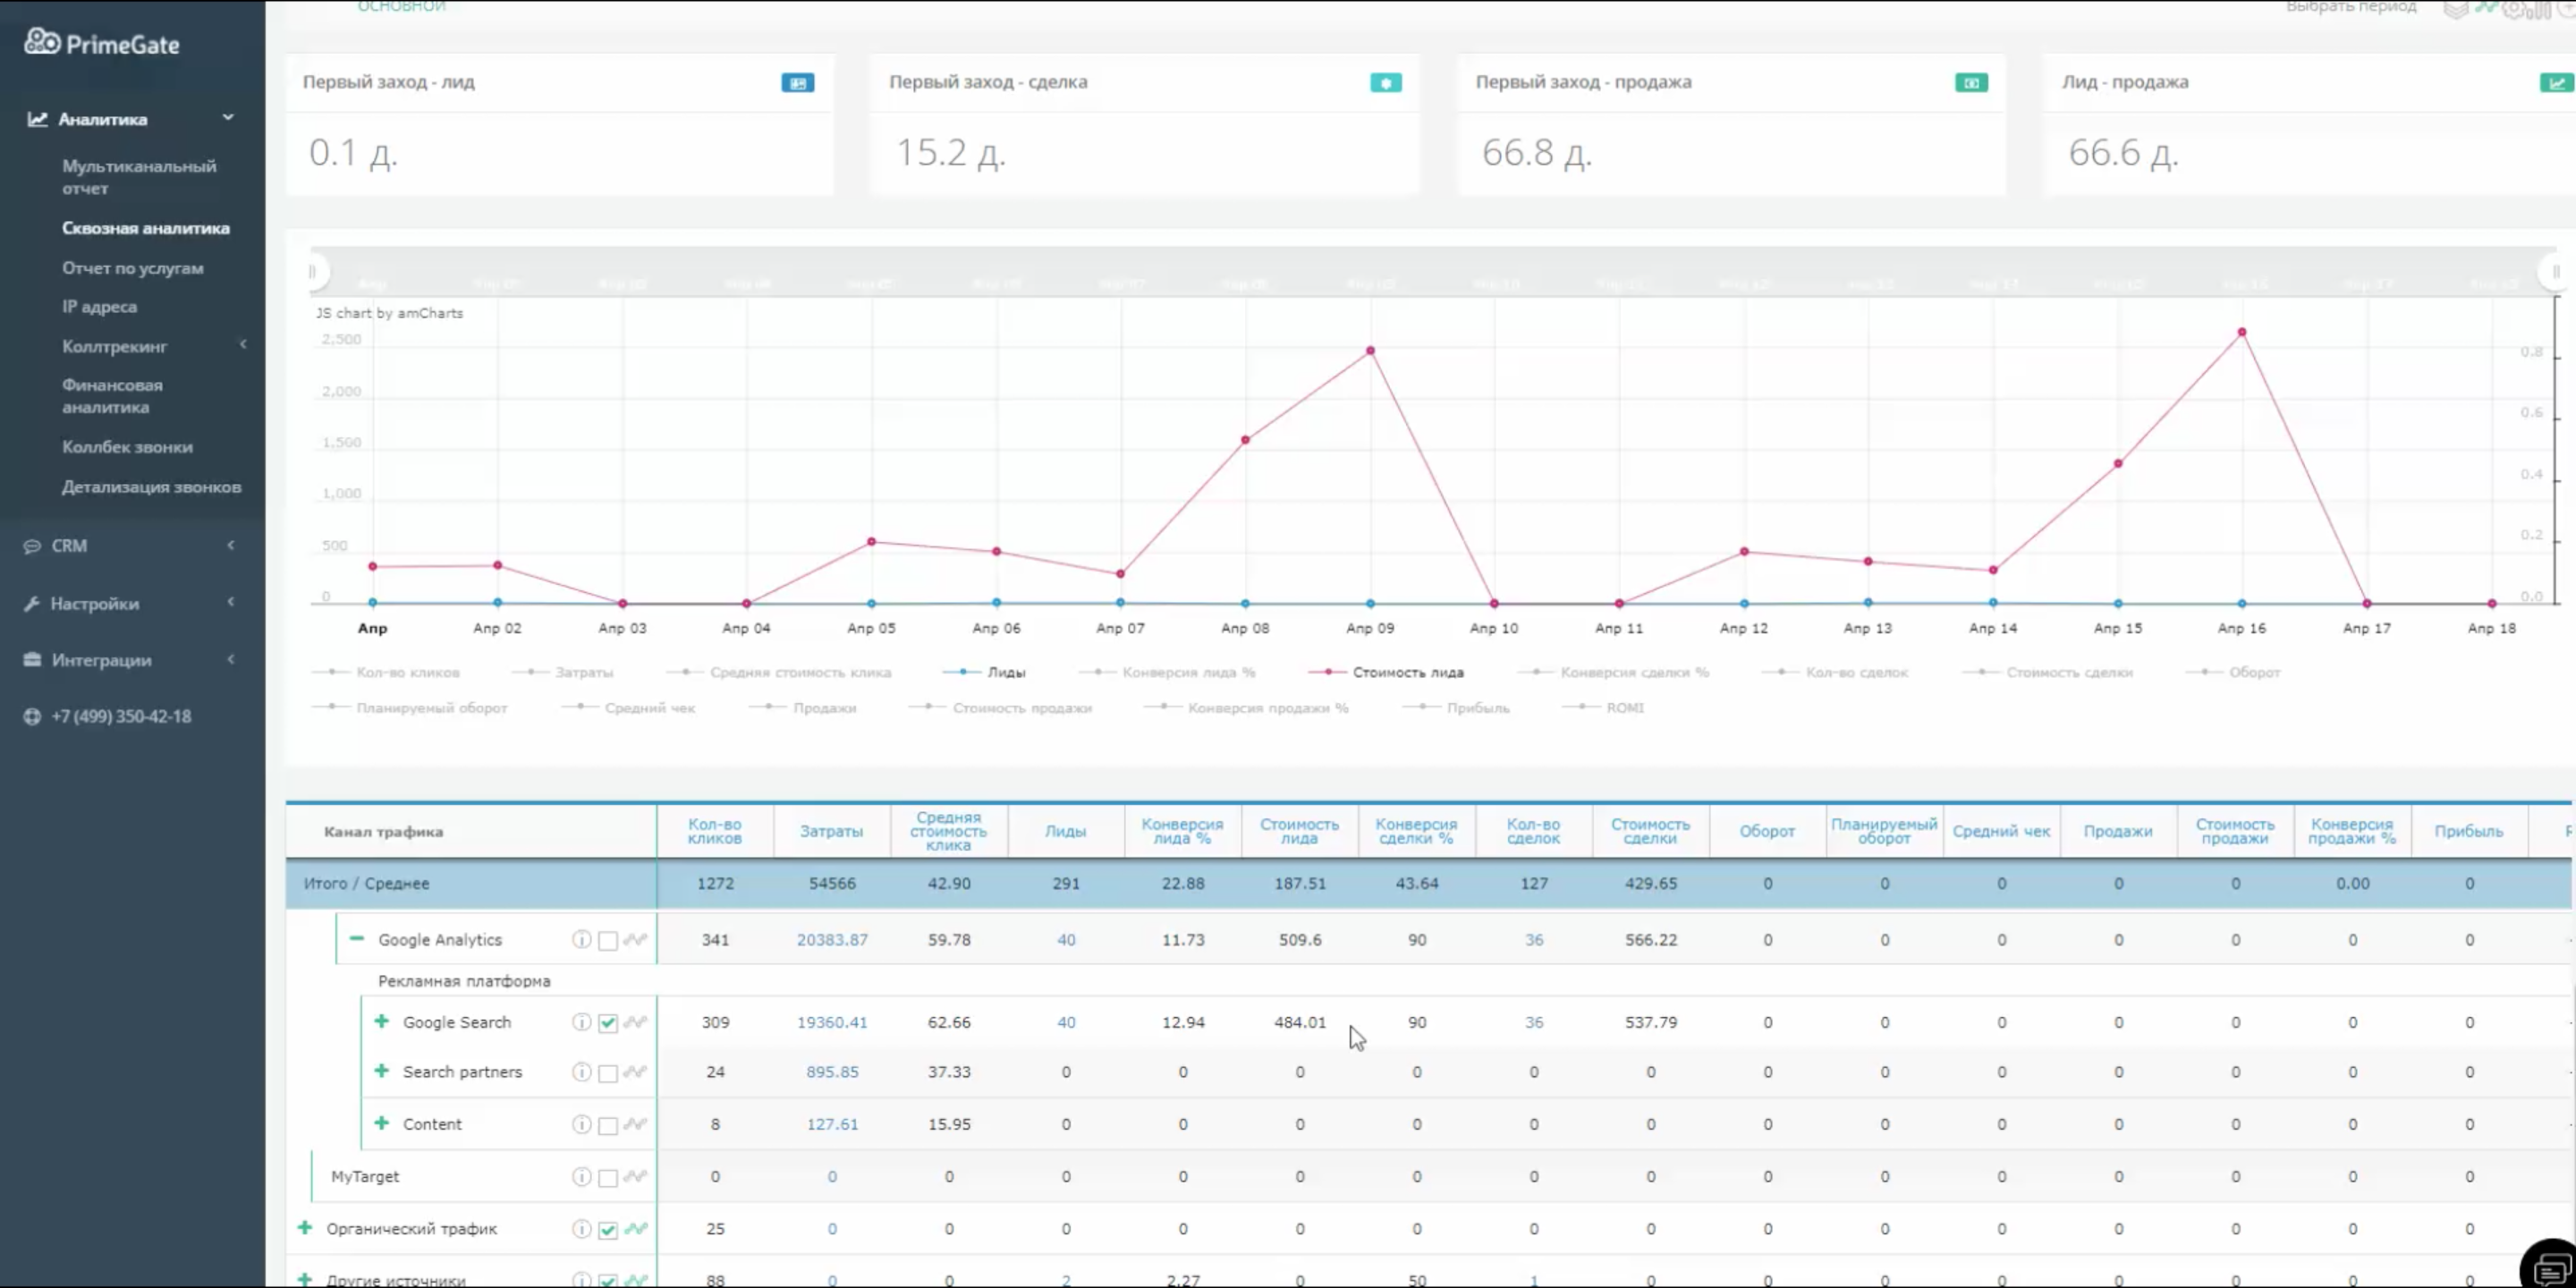
Task: Click the 20383.87 expenses link
Action: (831, 940)
